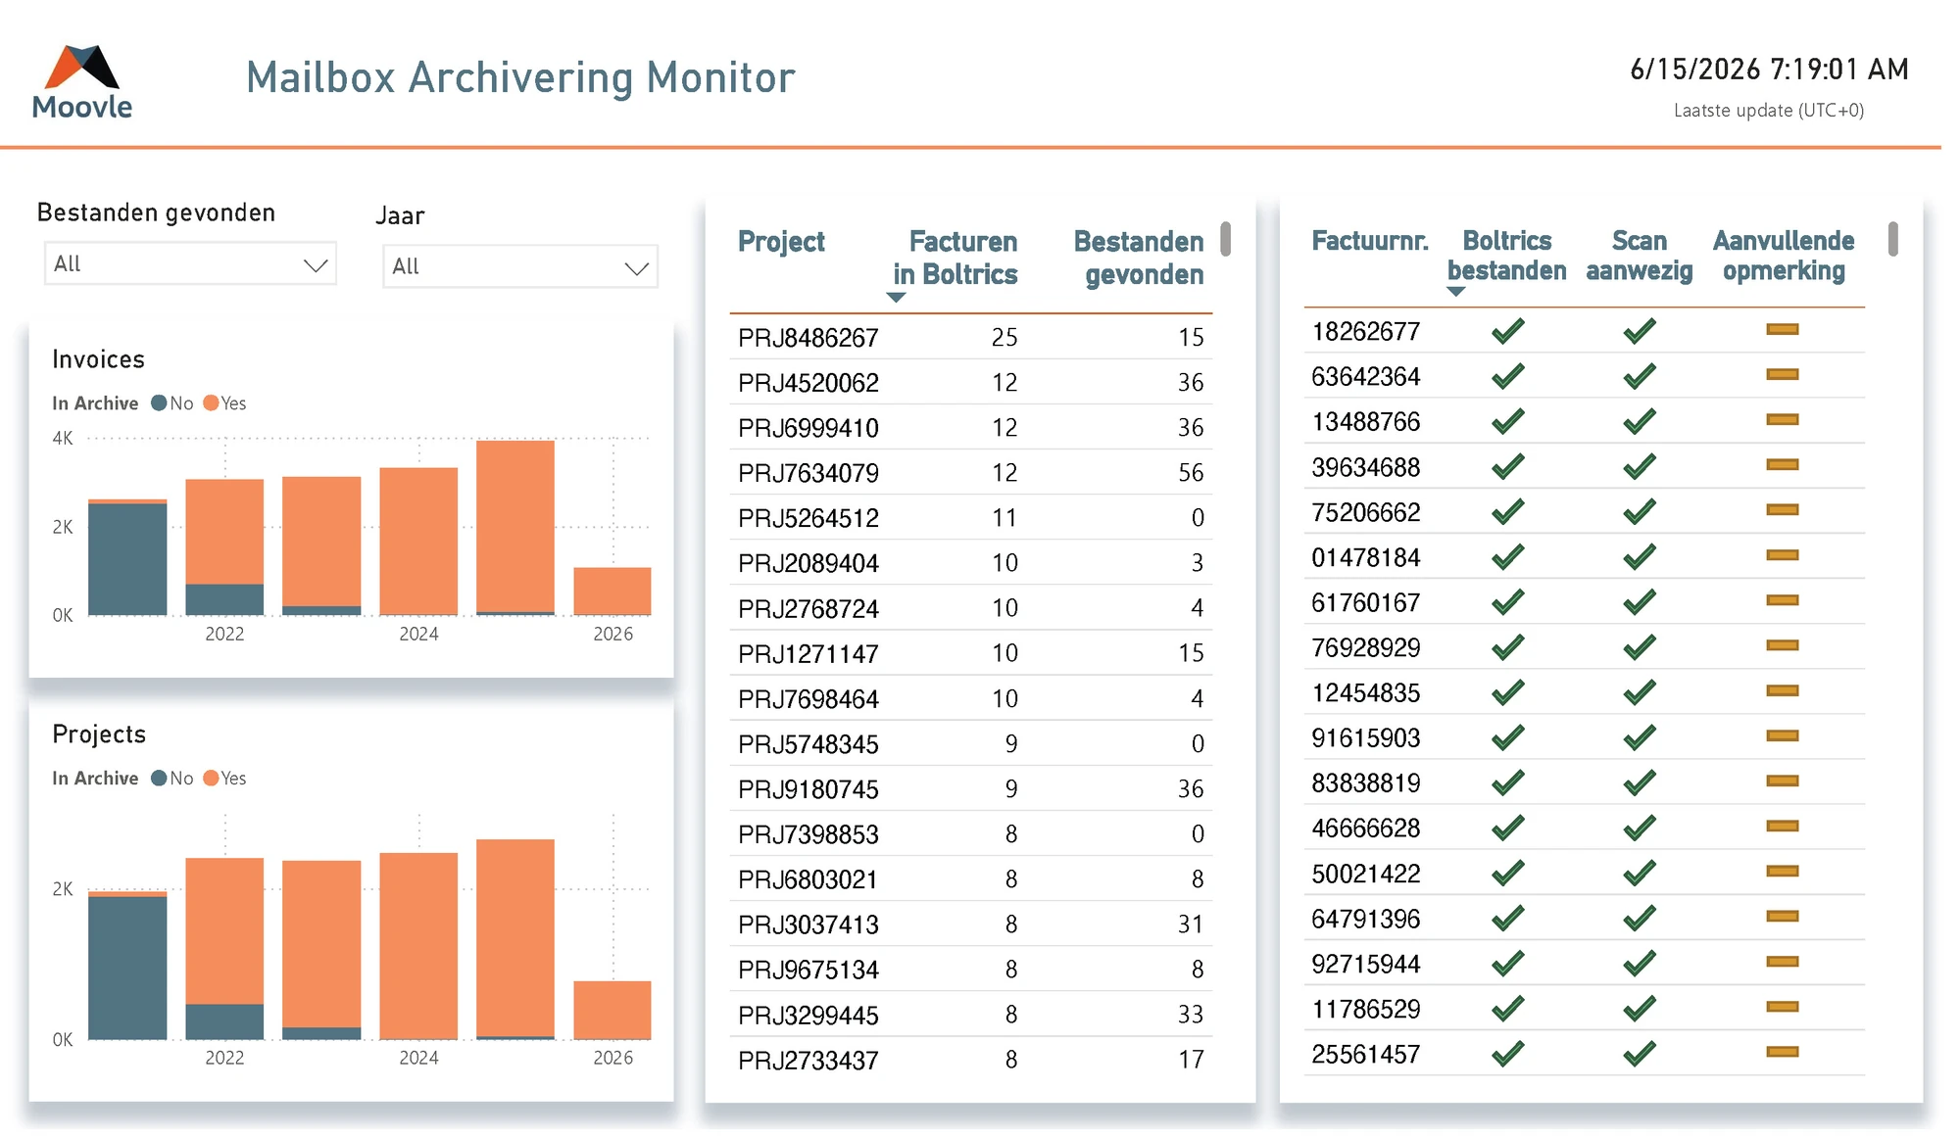Image resolution: width=1960 pixels, height=1137 pixels.
Task: Open the Jaar filter dropdown
Action: pyautogui.click(x=519, y=266)
